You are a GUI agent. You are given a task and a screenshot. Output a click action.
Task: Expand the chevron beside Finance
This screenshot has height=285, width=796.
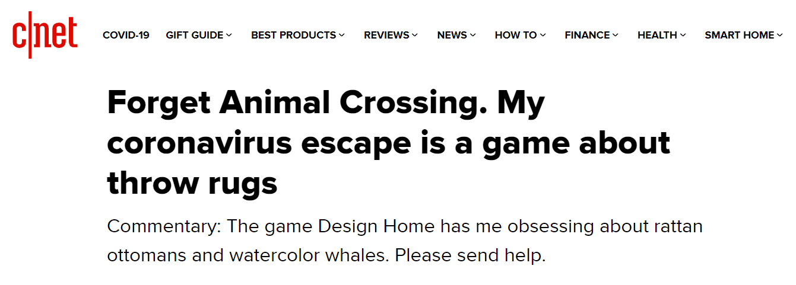pos(616,36)
